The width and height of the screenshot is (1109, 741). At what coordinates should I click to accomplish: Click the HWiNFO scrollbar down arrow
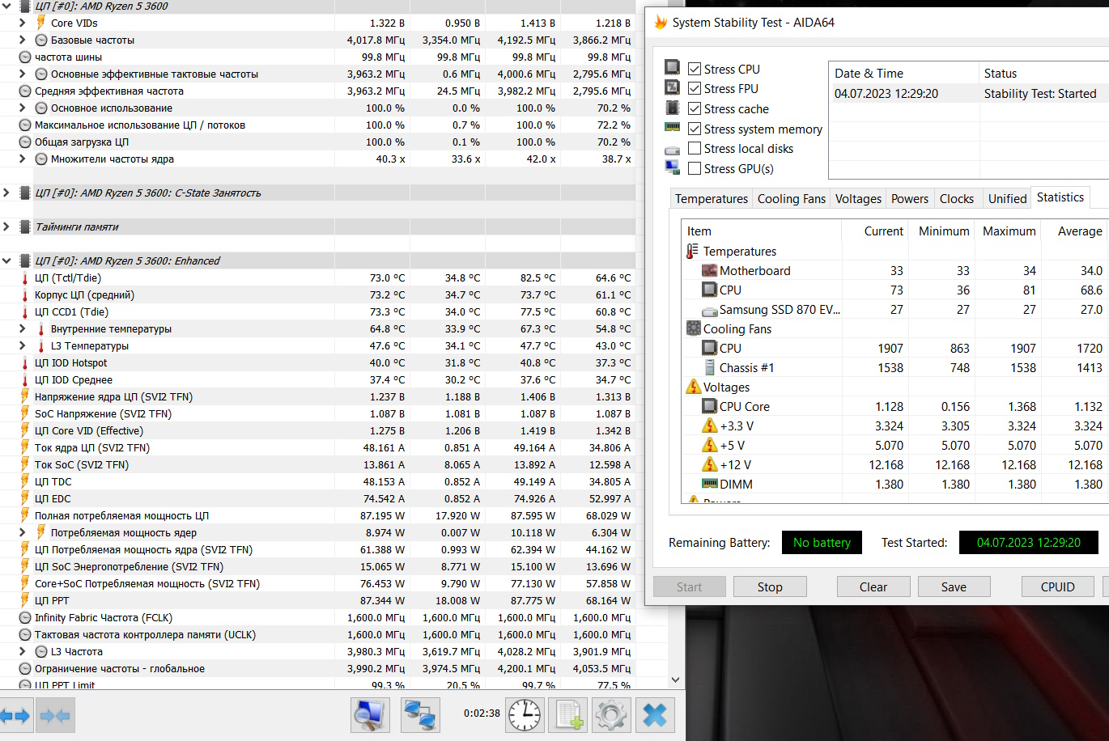click(676, 680)
